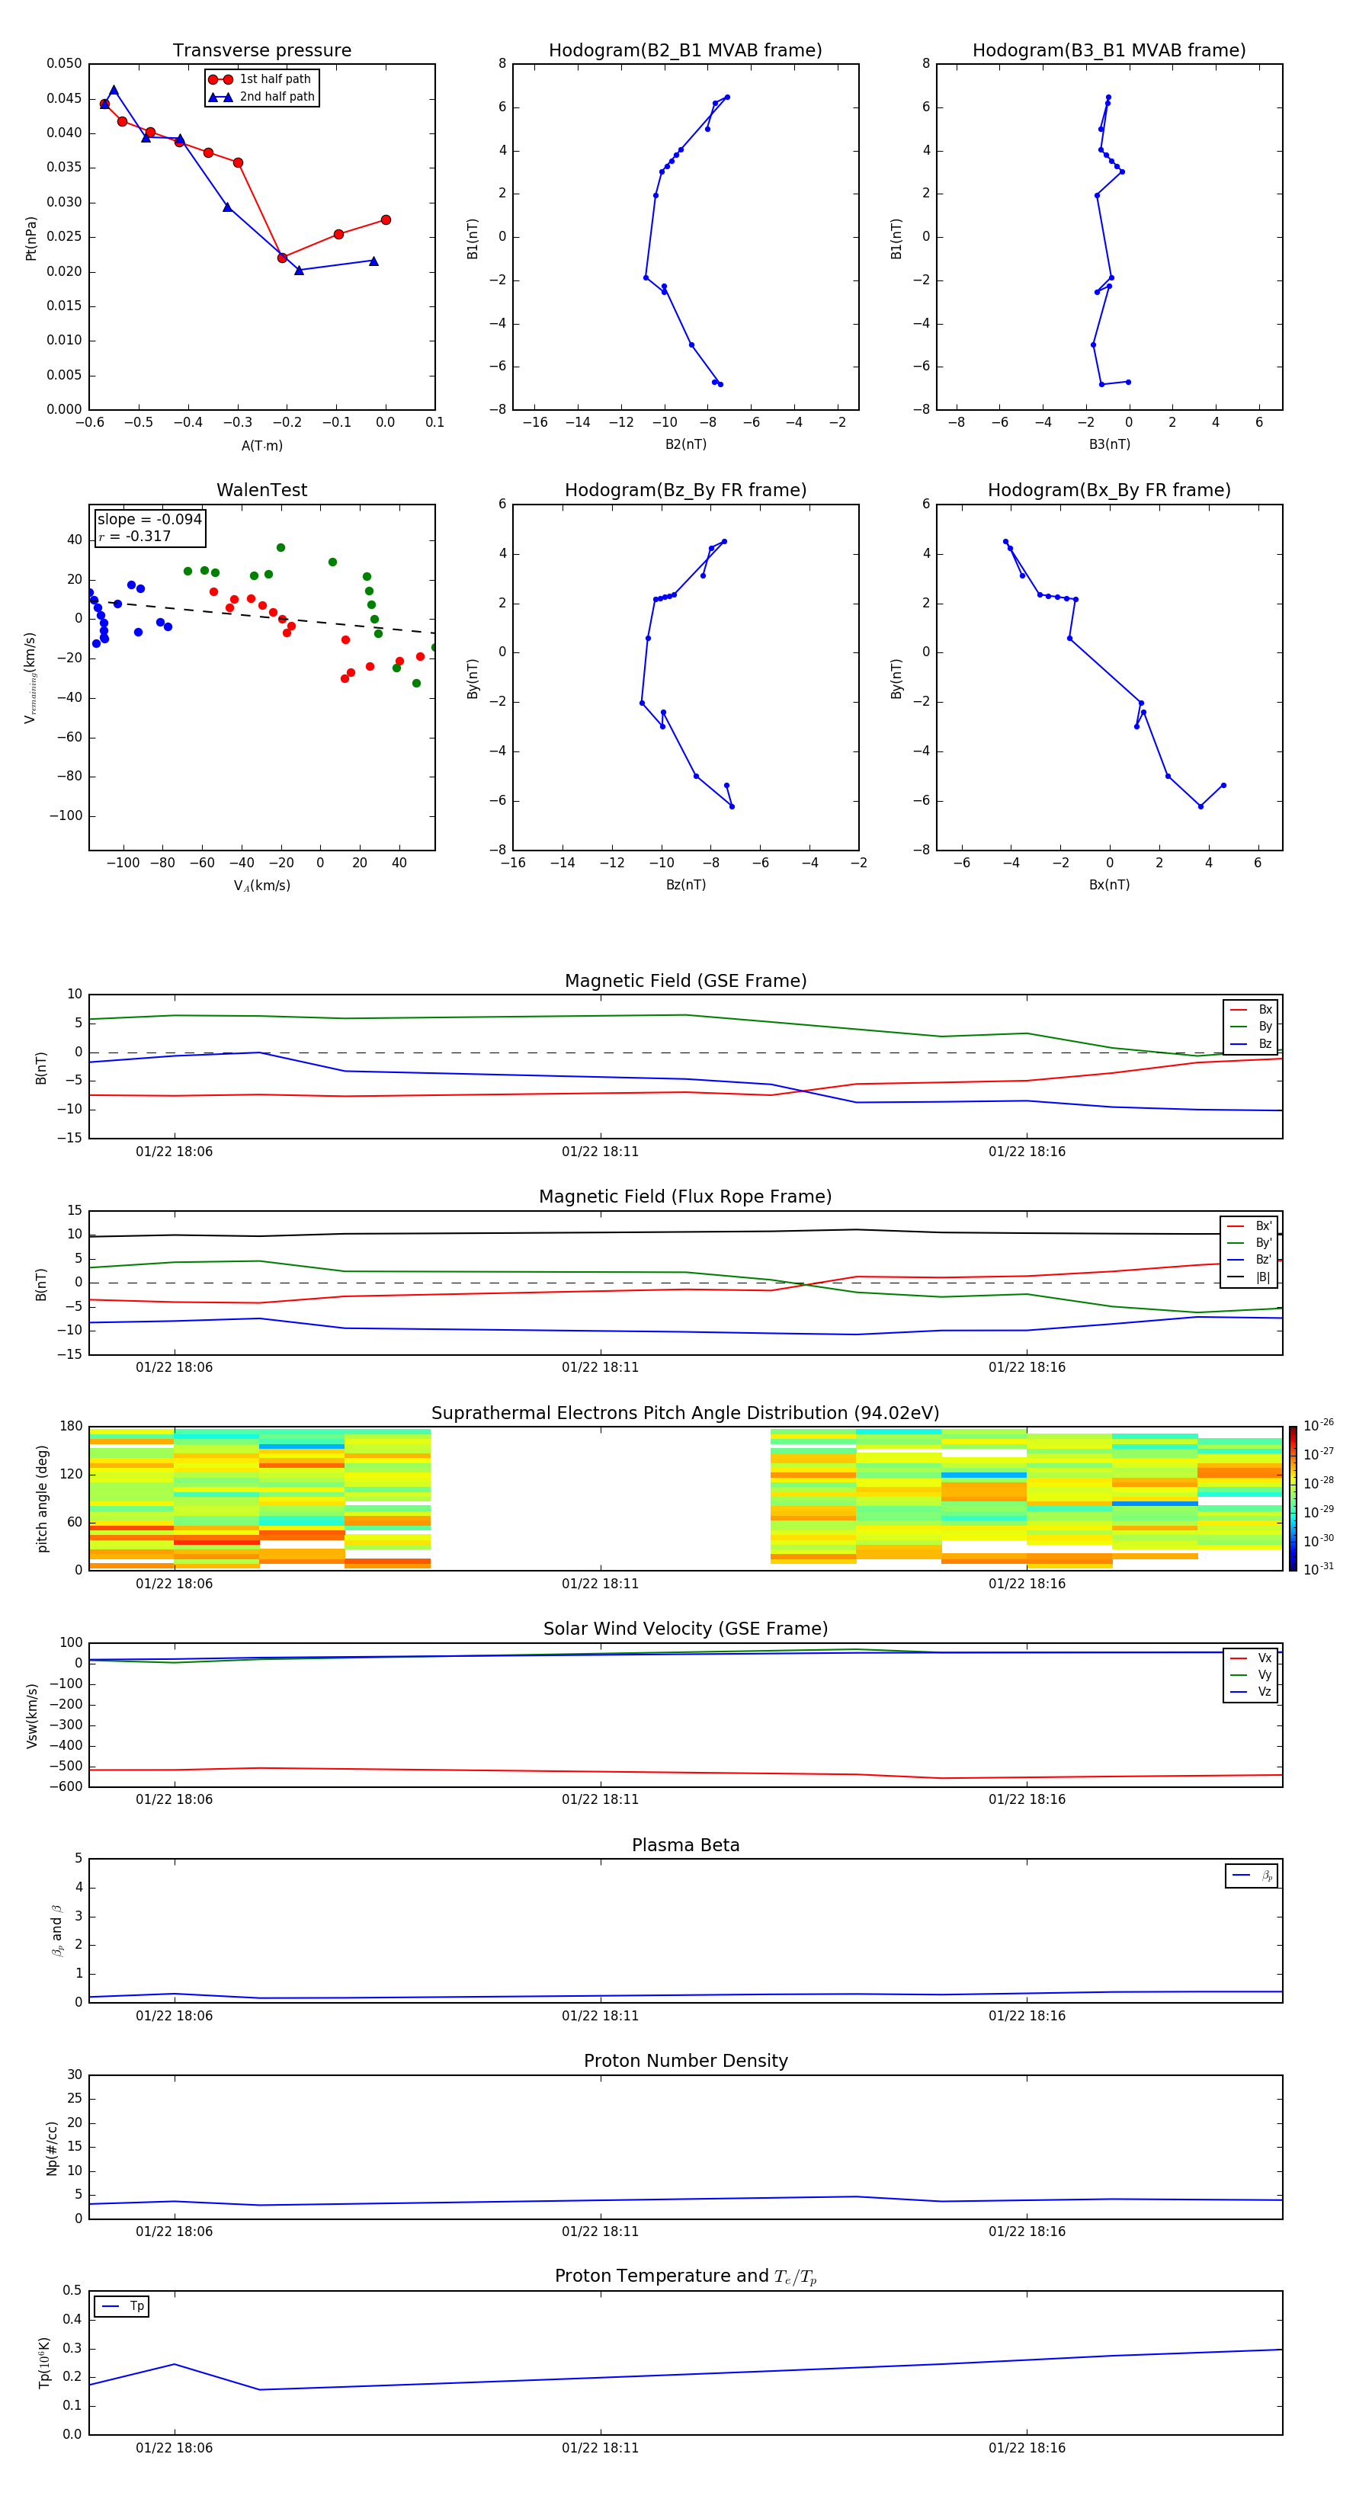Click '01/22 18:16' tick under Proton Temperature panel
This screenshot has height=2515, width=1372.
[1026, 2448]
